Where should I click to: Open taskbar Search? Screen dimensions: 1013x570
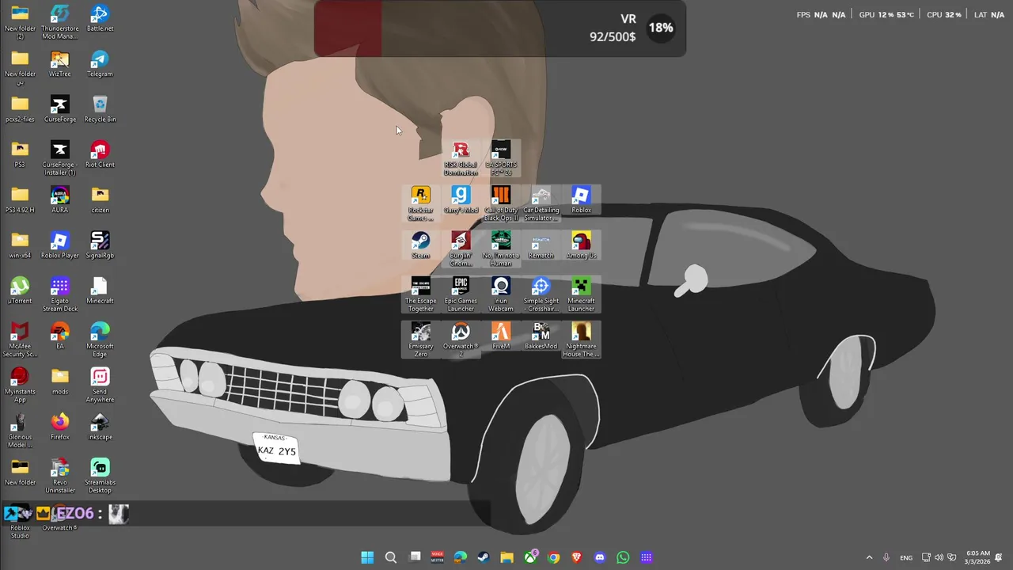[x=391, y=557]
